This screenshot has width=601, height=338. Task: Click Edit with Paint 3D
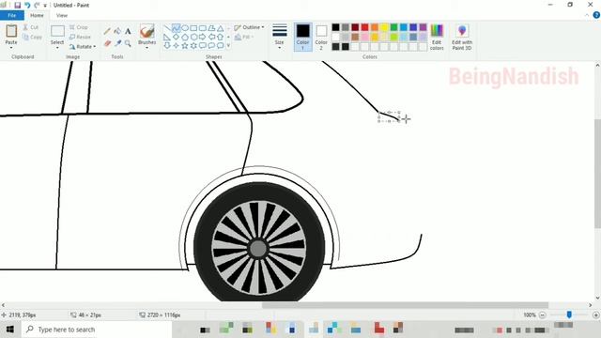[462, 38]
